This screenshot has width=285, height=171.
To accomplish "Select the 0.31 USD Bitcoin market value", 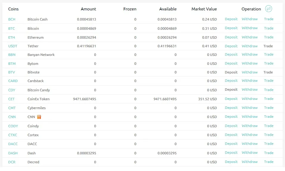I will pos(209,29).
